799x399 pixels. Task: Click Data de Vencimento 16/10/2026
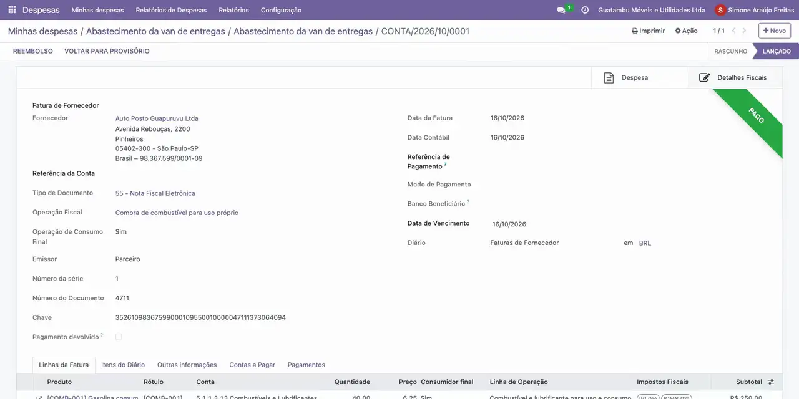click(509, 224)
